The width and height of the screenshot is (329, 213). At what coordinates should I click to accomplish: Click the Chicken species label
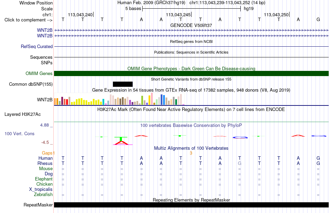point(44,184)
